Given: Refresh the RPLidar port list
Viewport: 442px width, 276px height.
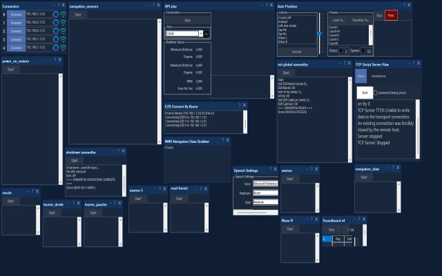Looking at the screenshot, I should click(x=206, y=34).
